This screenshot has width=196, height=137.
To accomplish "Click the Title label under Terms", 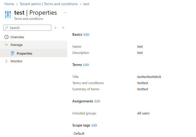I will [75, 77].
